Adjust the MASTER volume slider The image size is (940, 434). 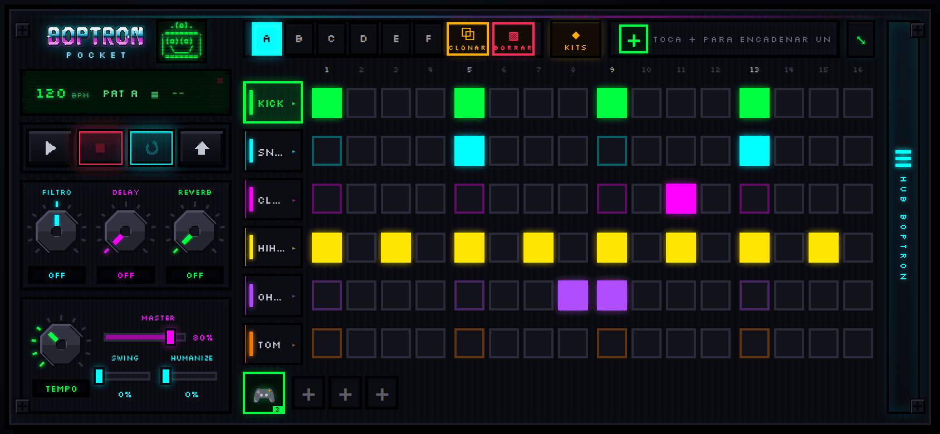(x=145, y=337)
